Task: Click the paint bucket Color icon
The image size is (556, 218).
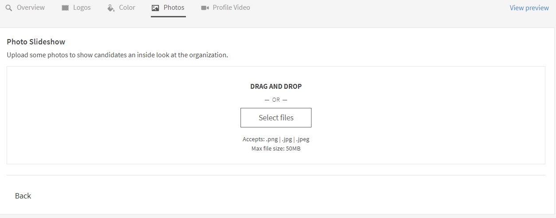Action: pyautogui.click(x=111, y=8)
